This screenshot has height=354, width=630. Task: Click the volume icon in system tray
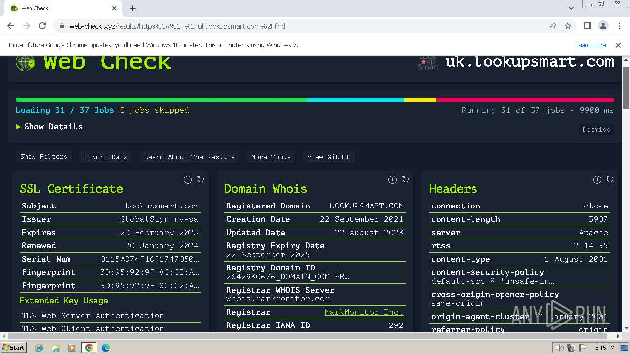click(560, 348)
